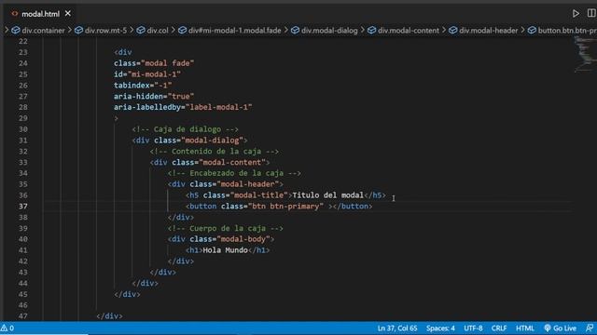
Task: Change indentation via Spaces: 4
Action: click(x=440, y=328)
